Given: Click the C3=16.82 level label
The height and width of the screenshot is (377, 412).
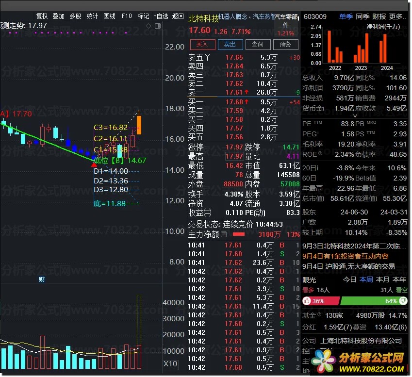Looking at the screenshot, I should click(111, 128).
